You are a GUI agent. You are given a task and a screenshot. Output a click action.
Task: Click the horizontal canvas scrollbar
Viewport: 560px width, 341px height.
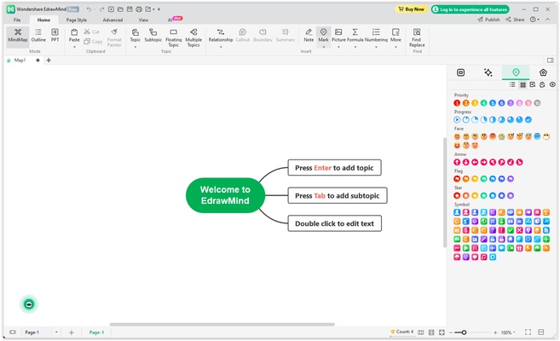(222, 324)
